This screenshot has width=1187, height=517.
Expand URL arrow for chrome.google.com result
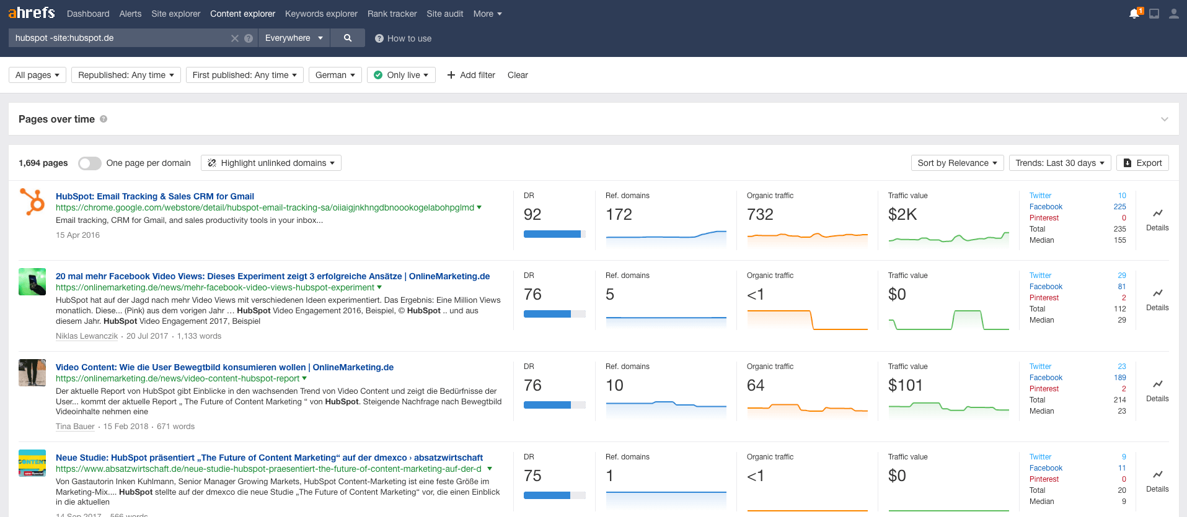pyautogui.click(x=479, y=207)
